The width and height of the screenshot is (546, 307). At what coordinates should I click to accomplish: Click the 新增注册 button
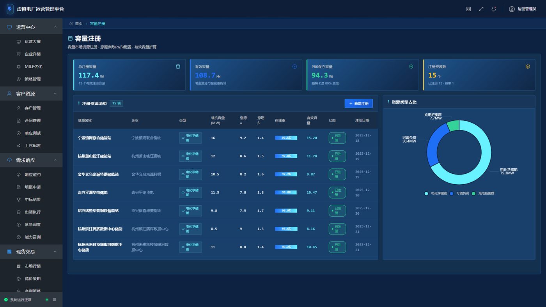358,103
